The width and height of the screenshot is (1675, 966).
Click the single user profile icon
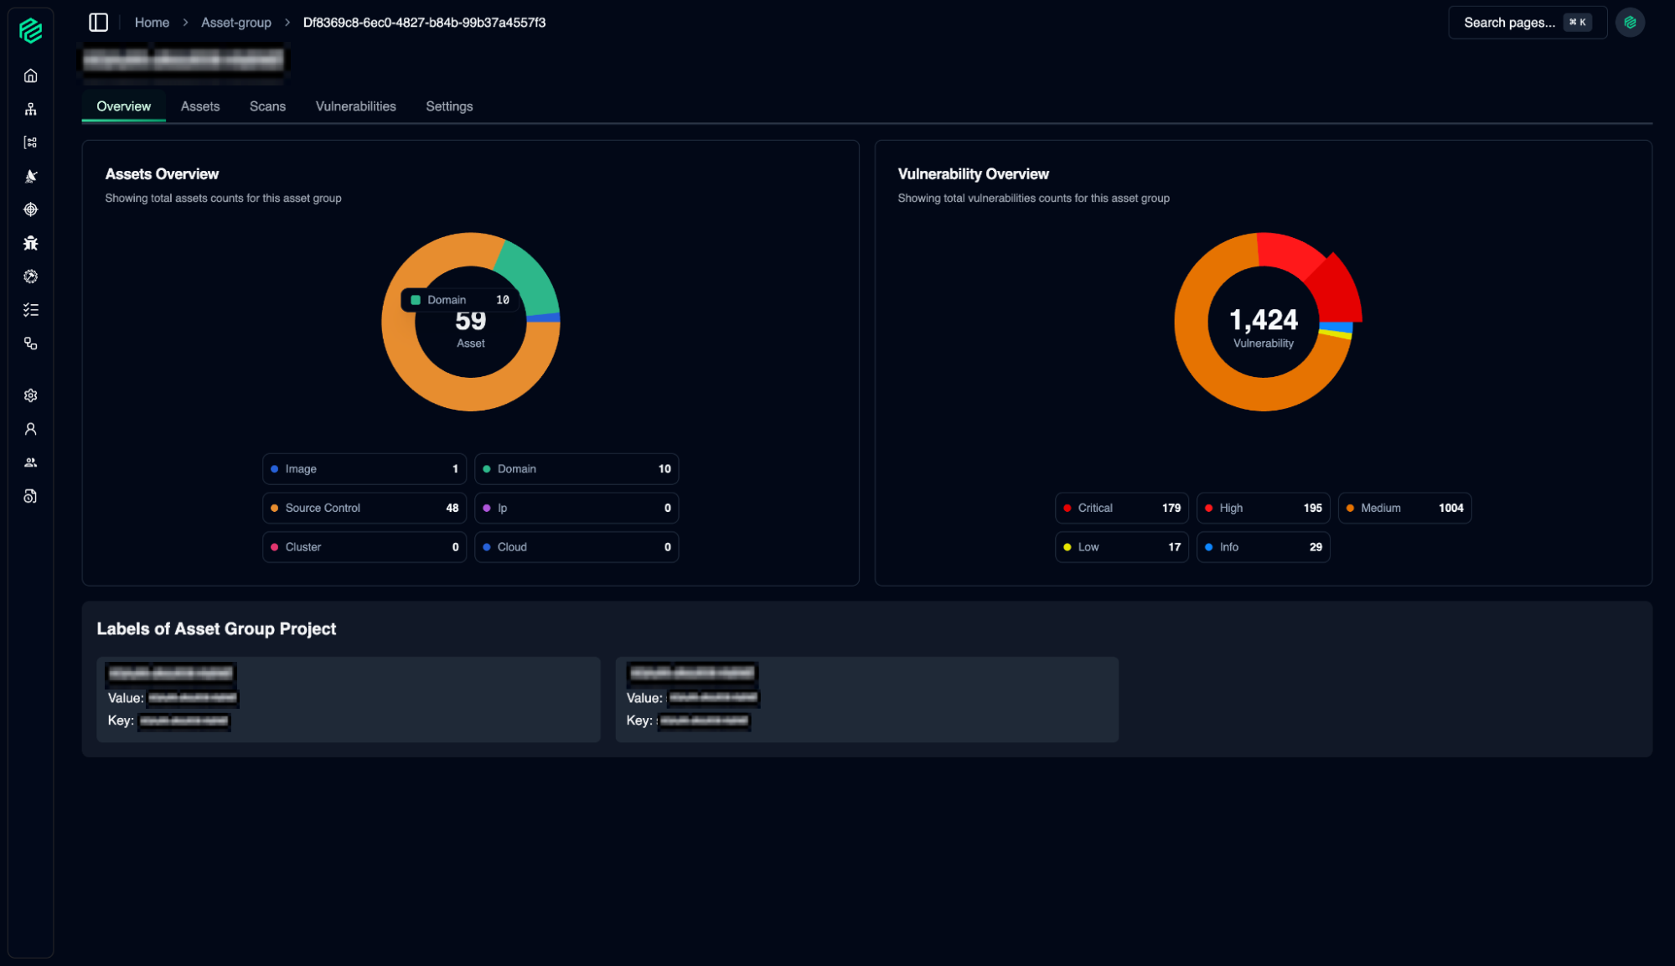point(31,429)
